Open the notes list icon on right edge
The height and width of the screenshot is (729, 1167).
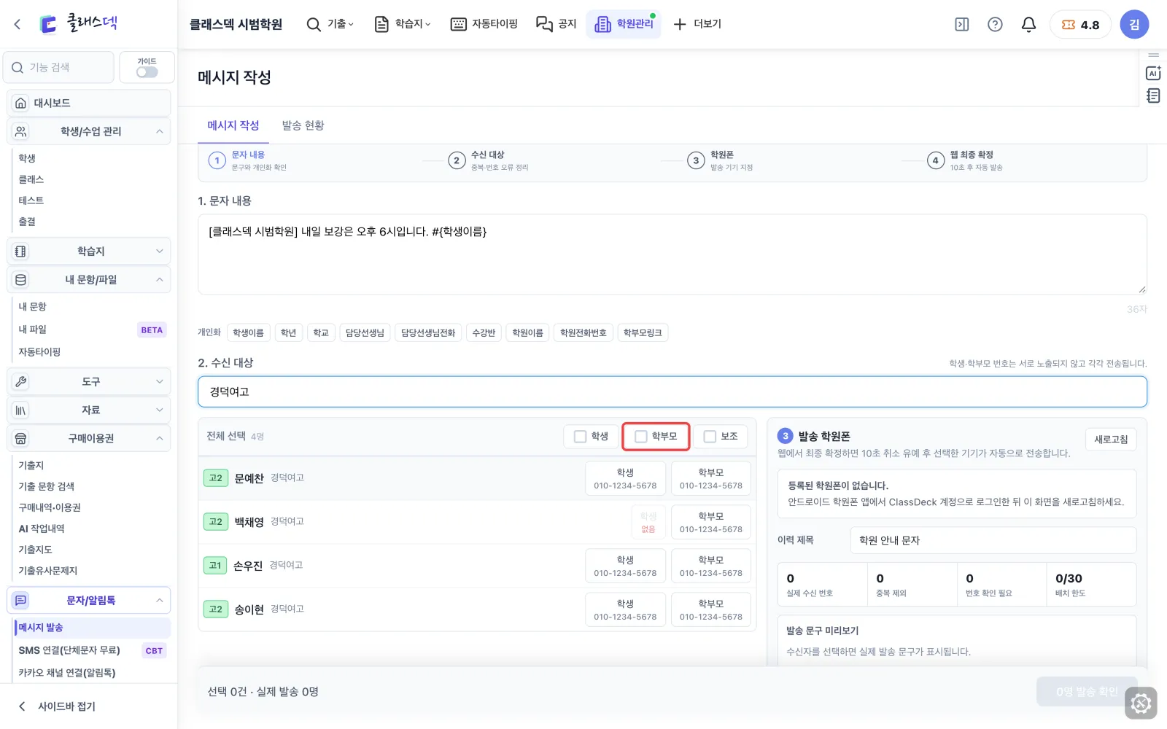pyautogui.click(x=1153, y=95)
